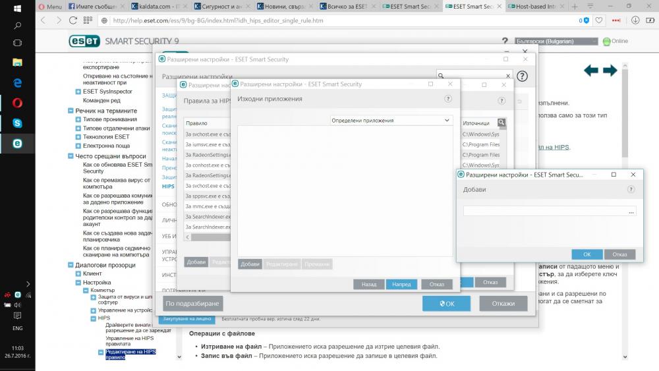This screenshot has width=659, height=371.
Task: Expand ESET SysInspector tree node
Action: point(78,92)
